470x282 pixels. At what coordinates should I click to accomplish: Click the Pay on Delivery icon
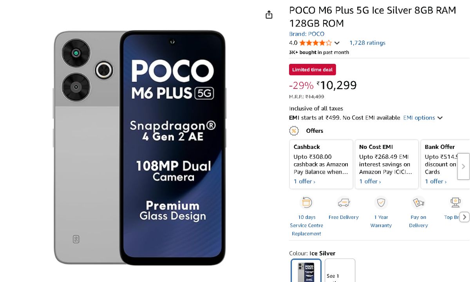click(x=418, y=202)
